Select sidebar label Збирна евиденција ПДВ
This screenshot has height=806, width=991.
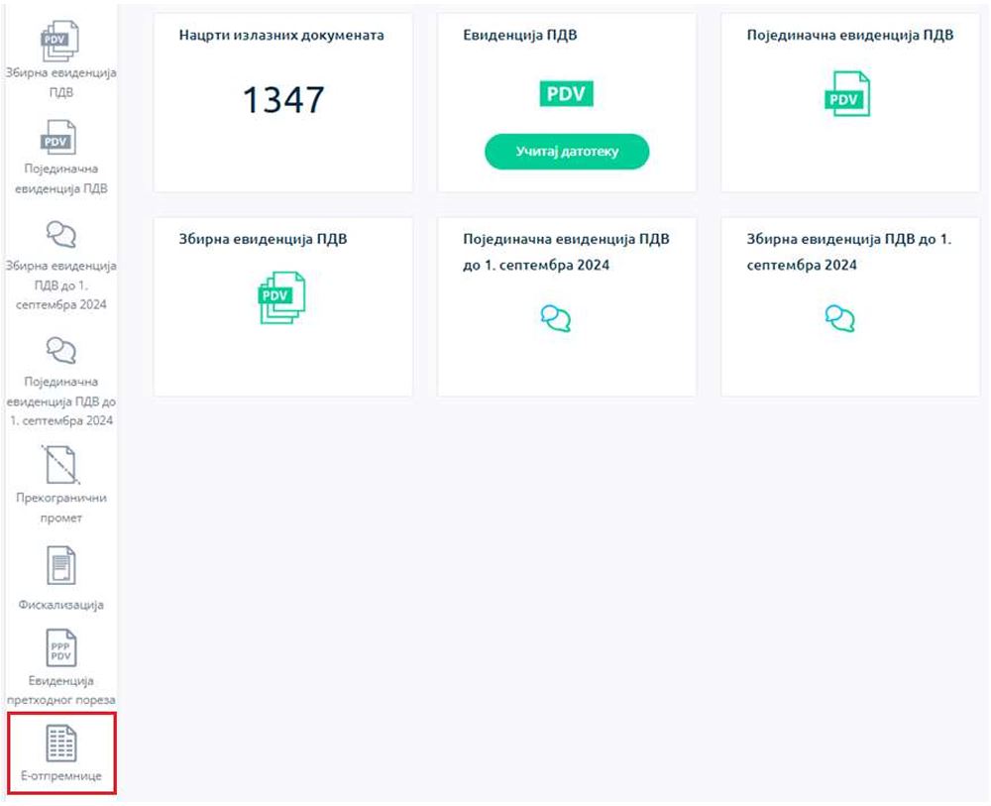pos(60,82)
